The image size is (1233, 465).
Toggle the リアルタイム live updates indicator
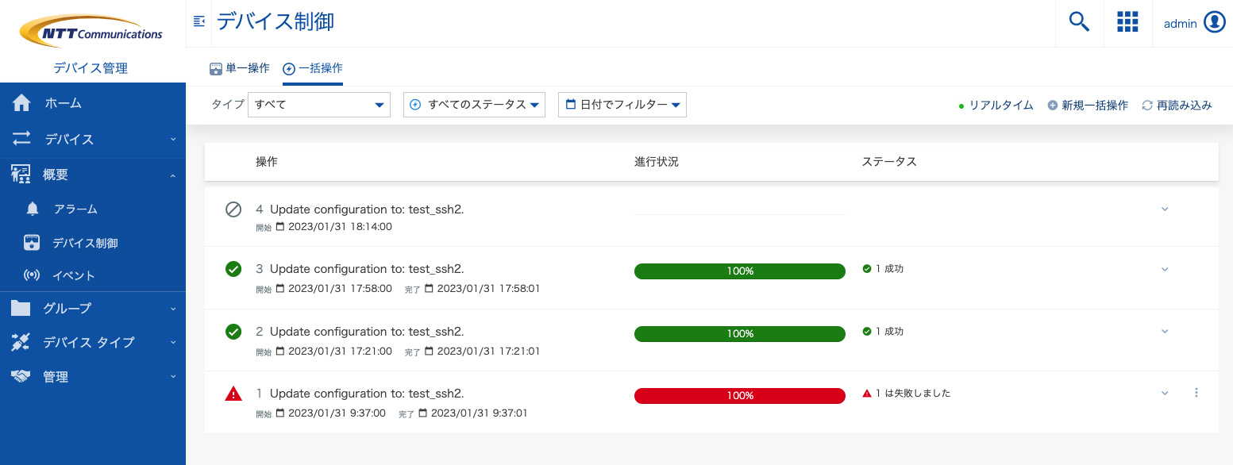tap(996, 104)
